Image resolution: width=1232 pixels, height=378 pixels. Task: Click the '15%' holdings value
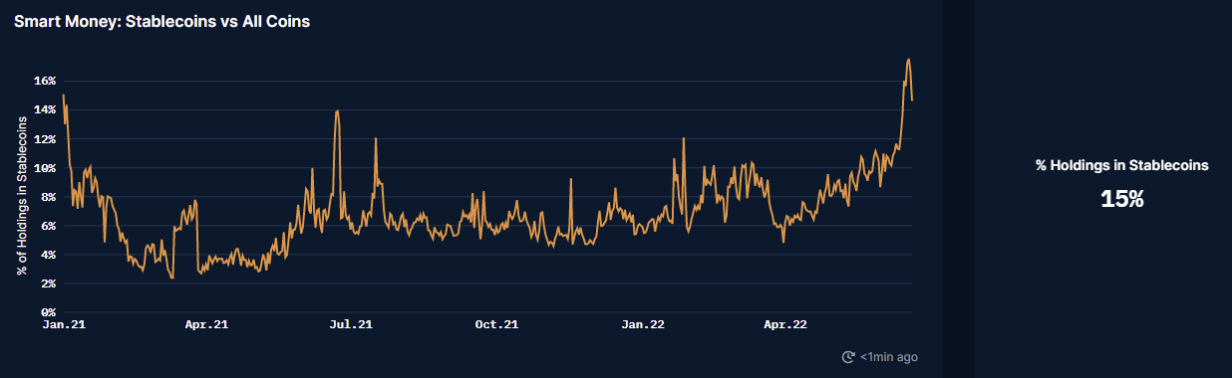point(1121,198)
